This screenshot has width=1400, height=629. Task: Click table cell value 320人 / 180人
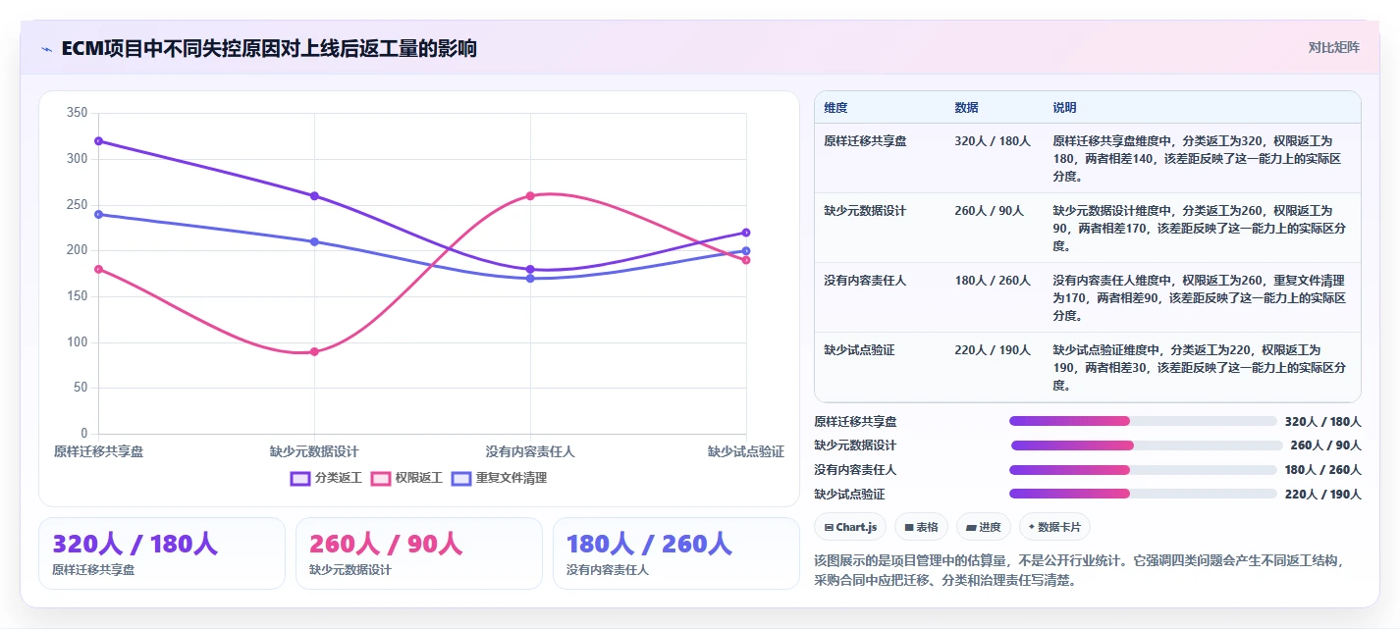tap(993, 141)
